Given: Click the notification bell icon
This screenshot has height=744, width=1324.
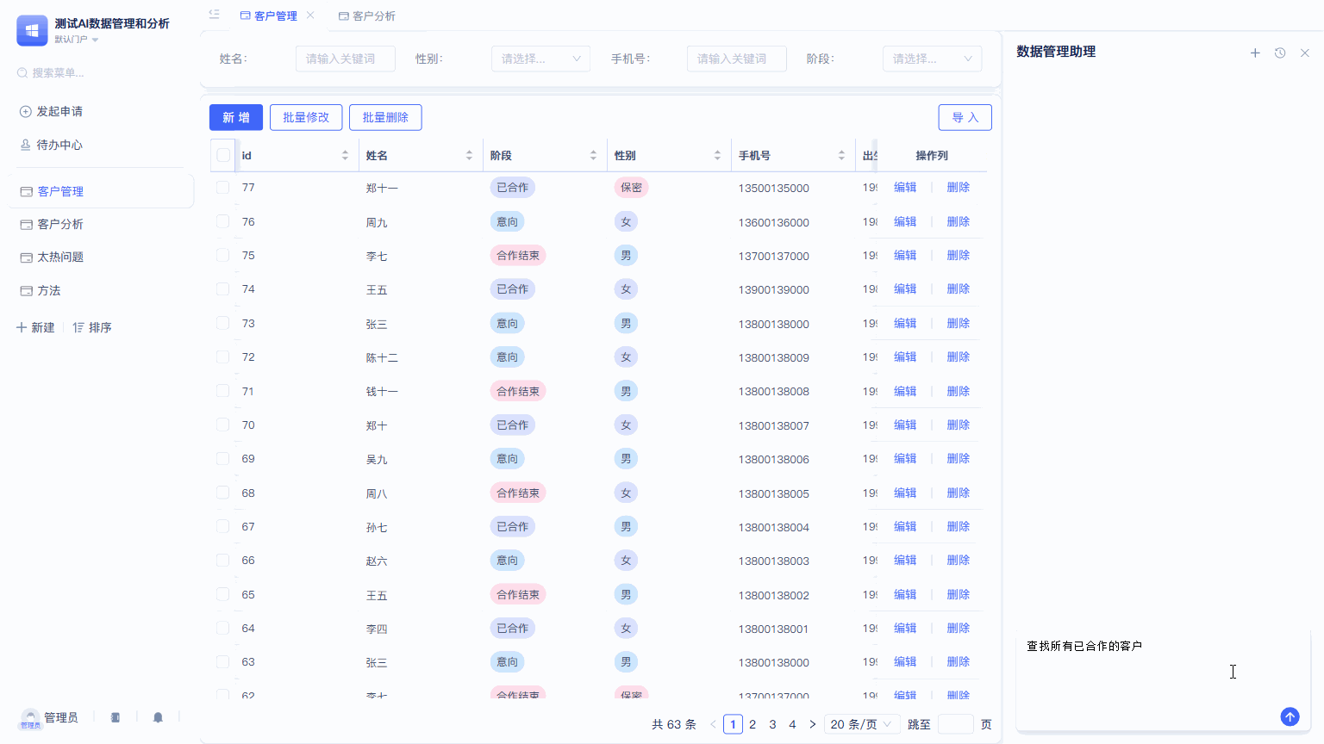Looking at the screenshot, I should pos(158,717).
